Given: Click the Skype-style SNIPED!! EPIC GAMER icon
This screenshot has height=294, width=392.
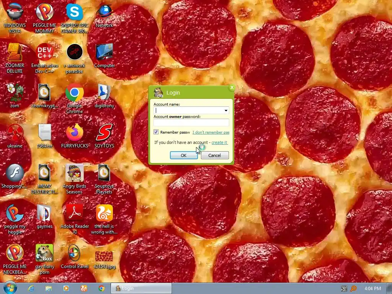Looking at the screenshot, I should click(75, 18).
